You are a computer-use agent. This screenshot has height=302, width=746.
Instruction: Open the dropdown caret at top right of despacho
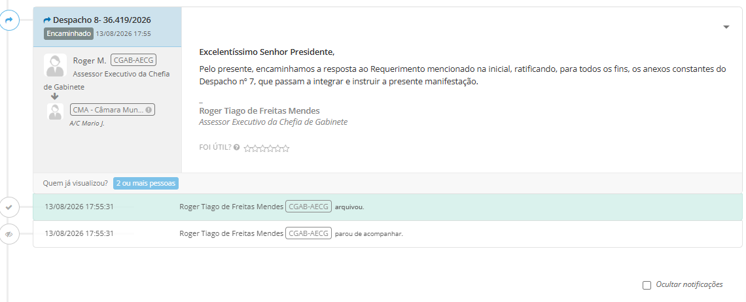click(x=726, y=27)
